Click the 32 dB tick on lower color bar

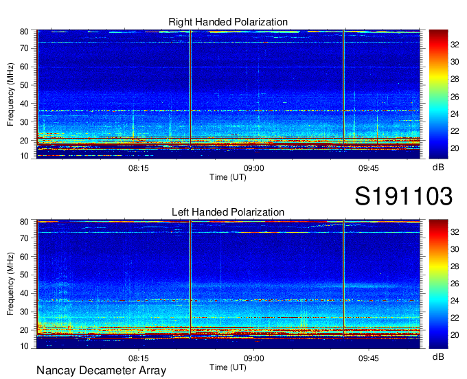coord(455,232)
